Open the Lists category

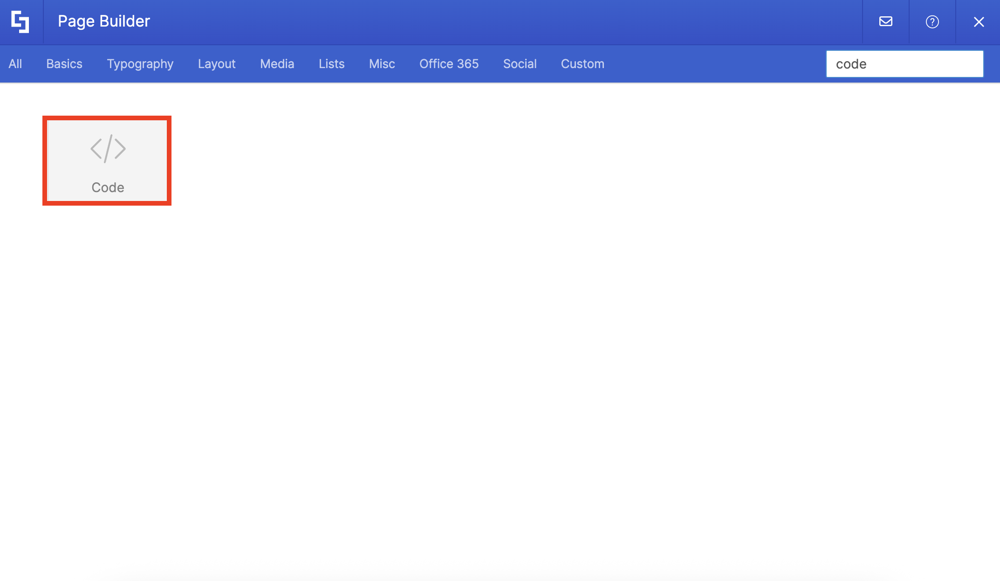tap(331, 64)
